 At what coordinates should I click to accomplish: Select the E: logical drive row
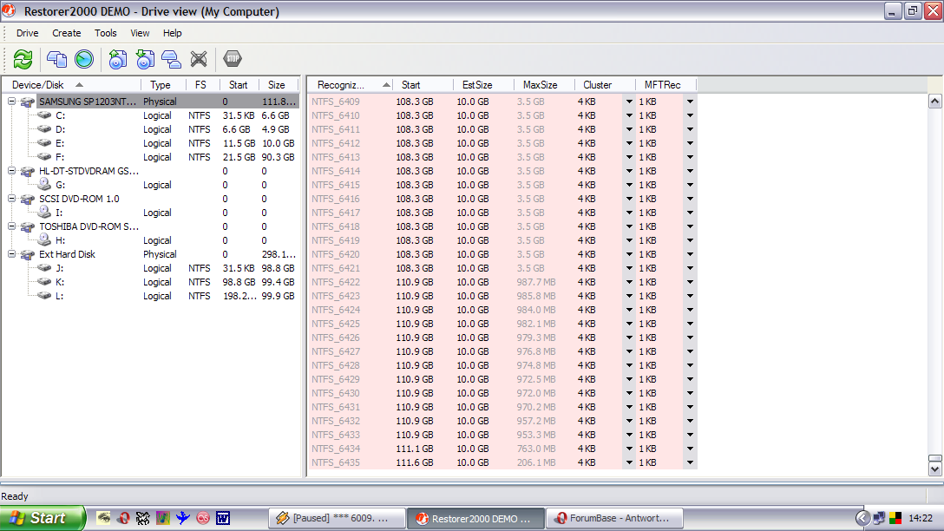click(150, 143)
